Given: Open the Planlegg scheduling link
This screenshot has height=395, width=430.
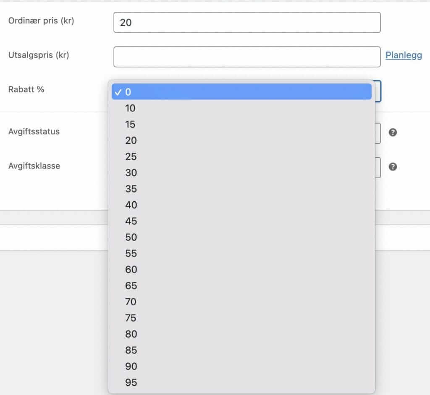Looking at the screenshot, I should (x=403, y=55).
